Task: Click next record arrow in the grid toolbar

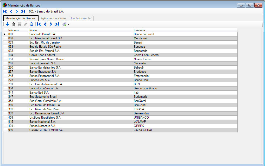Action: [51, 24]
